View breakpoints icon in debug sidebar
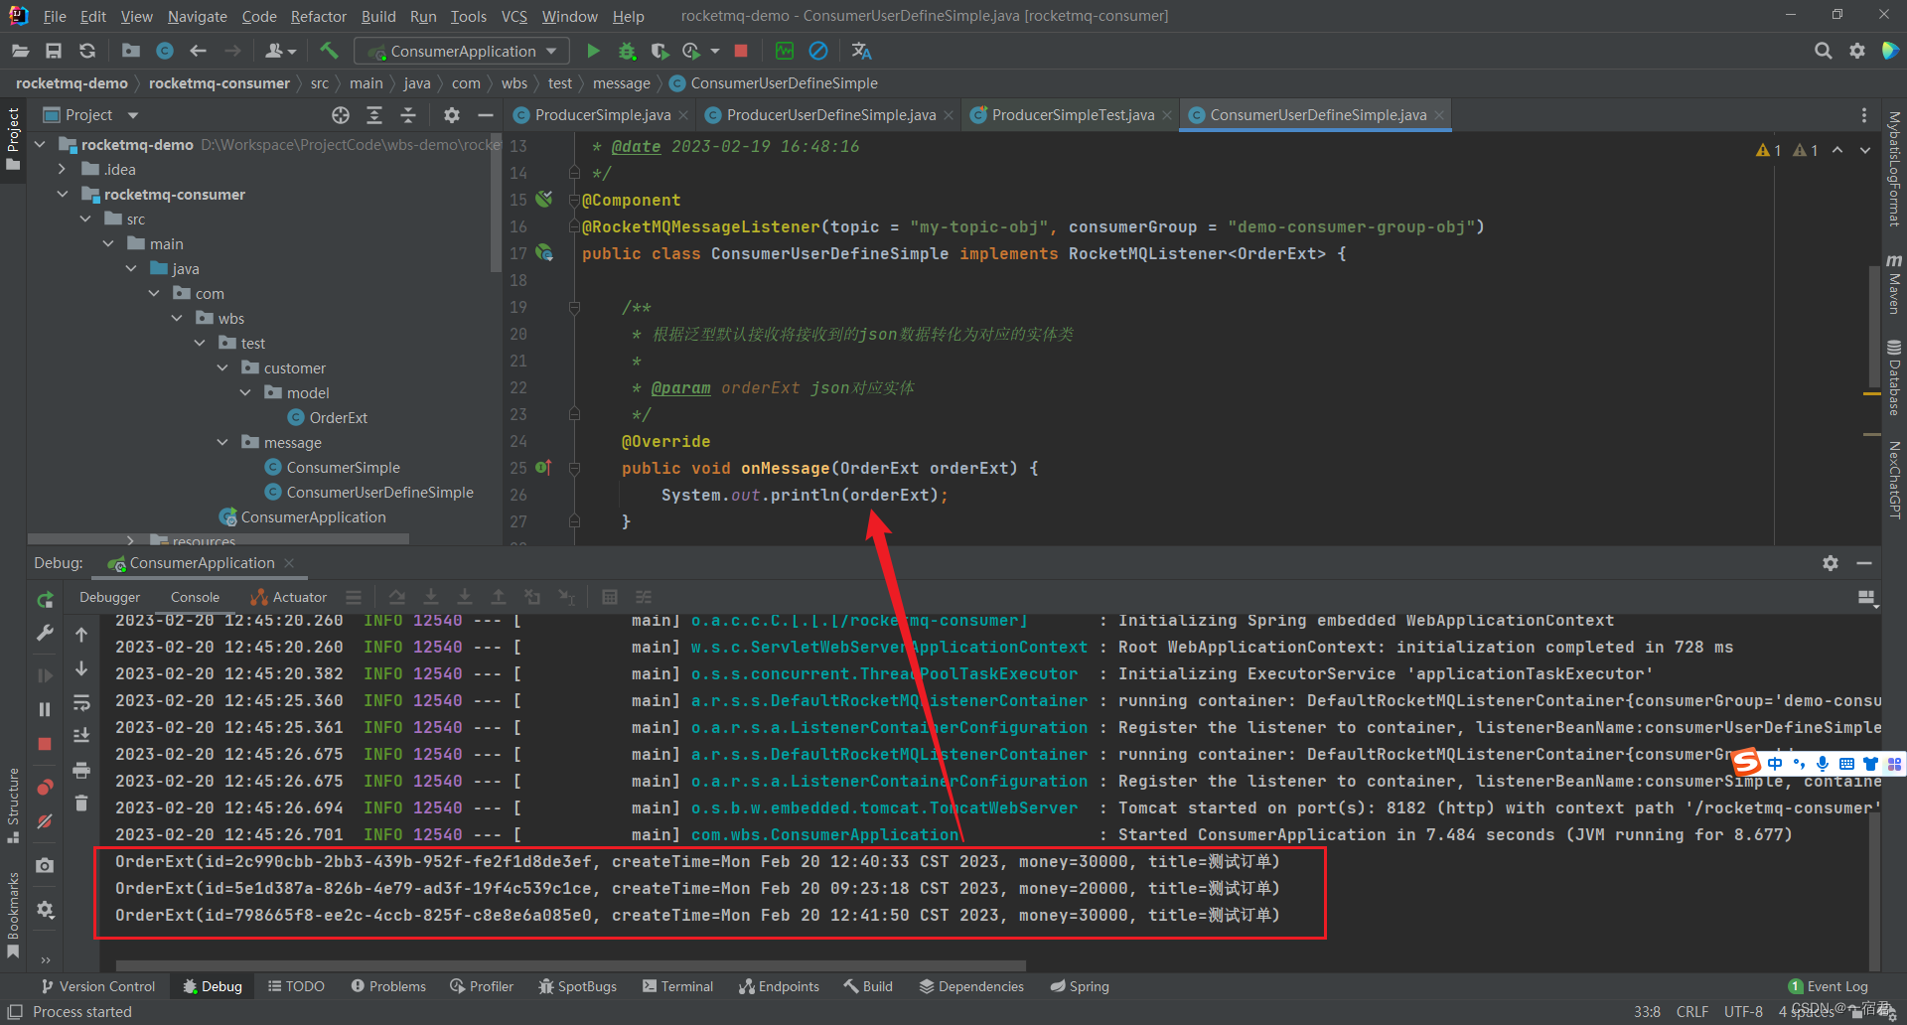The image size is (1907, 1025). pos(45,788)
